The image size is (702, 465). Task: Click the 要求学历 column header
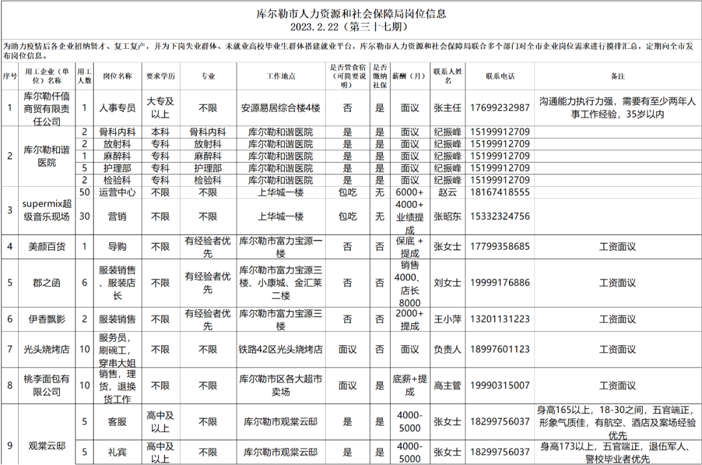(161, 76)
